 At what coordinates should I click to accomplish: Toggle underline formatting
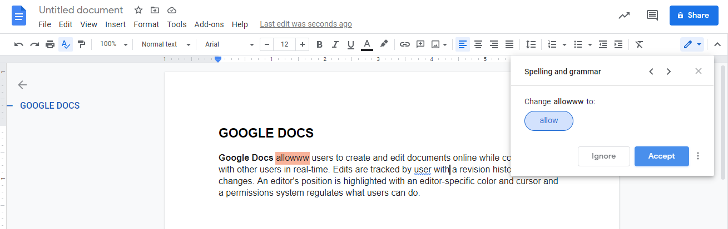click(x=350, y=44)
